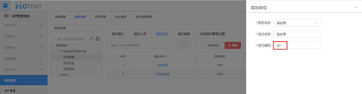Image resolution: width=362 pixels, height=94 pixels.
Task: Click the red 删除 button
Action: (x=233, y=45)
